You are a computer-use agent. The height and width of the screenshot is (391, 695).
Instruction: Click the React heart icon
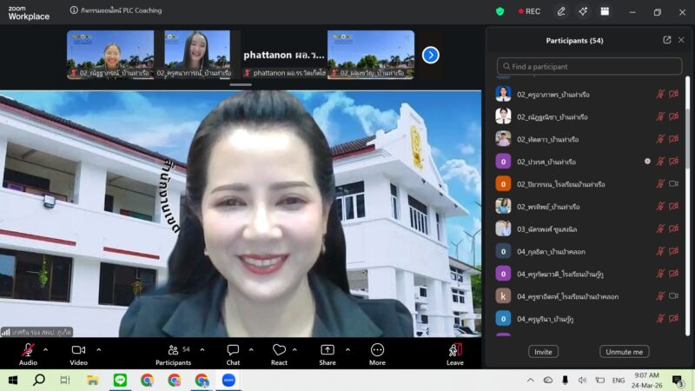[x=279, y=354]
